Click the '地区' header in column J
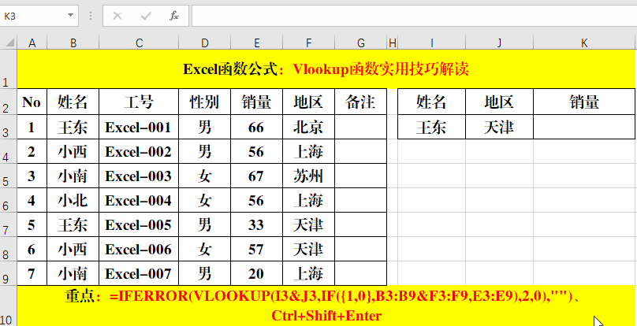 (x=499, y=102)
